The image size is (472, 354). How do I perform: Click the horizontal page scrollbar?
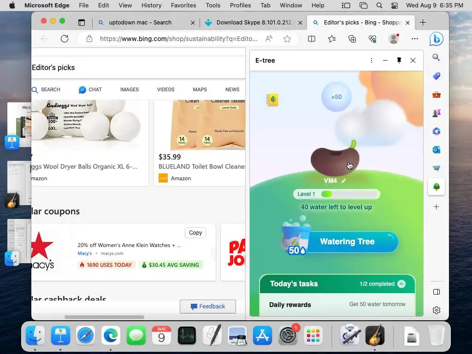(x=104, y=317)
